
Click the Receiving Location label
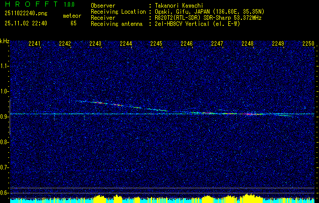click(x=118, y=12)
